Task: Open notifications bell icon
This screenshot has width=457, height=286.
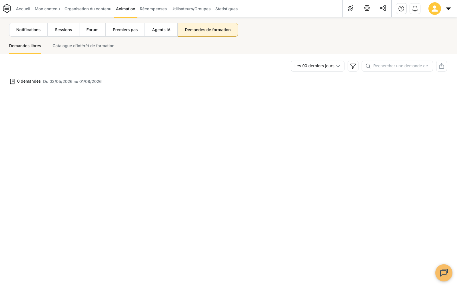Action: [415, 9]
